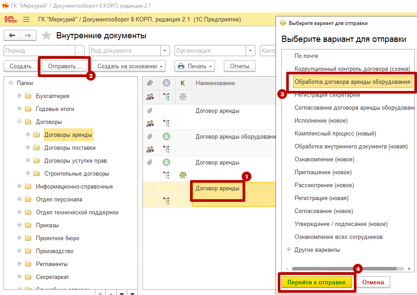This screenshot has width=417, height=295.
Task: Go forward with the right arrow
Action: point(28,35)
